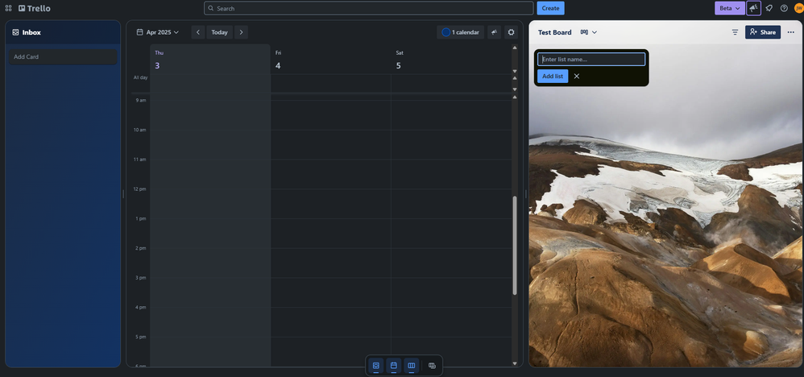
Task: Open the Test Board three-dots menu
Action: tap(790, 32)
